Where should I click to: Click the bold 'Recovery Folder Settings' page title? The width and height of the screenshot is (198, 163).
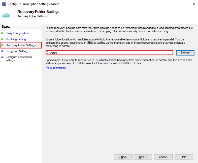point(38,12)
